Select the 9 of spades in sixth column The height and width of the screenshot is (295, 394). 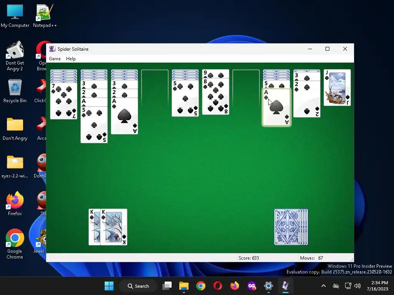pos(215,74)
